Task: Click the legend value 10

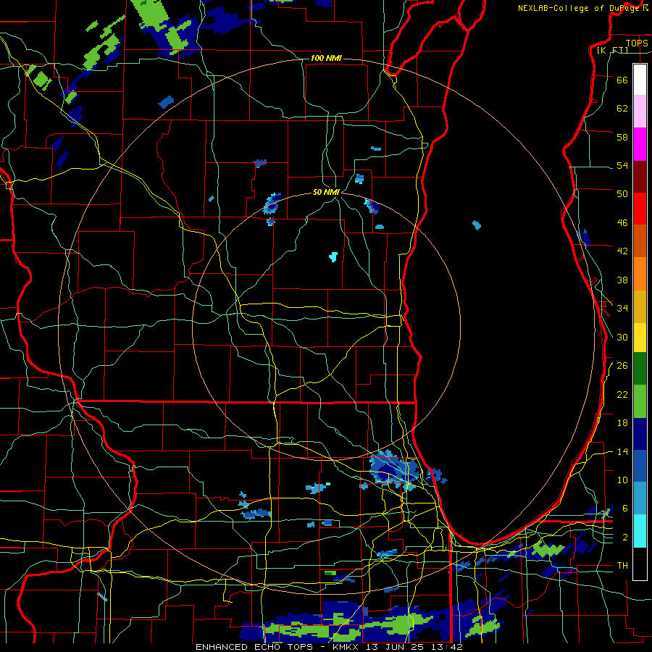Action: click(x=622, y=480)
